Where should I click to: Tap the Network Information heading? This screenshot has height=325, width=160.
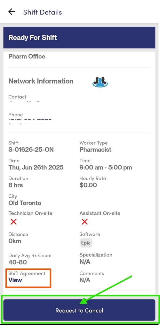coord(41,81)
